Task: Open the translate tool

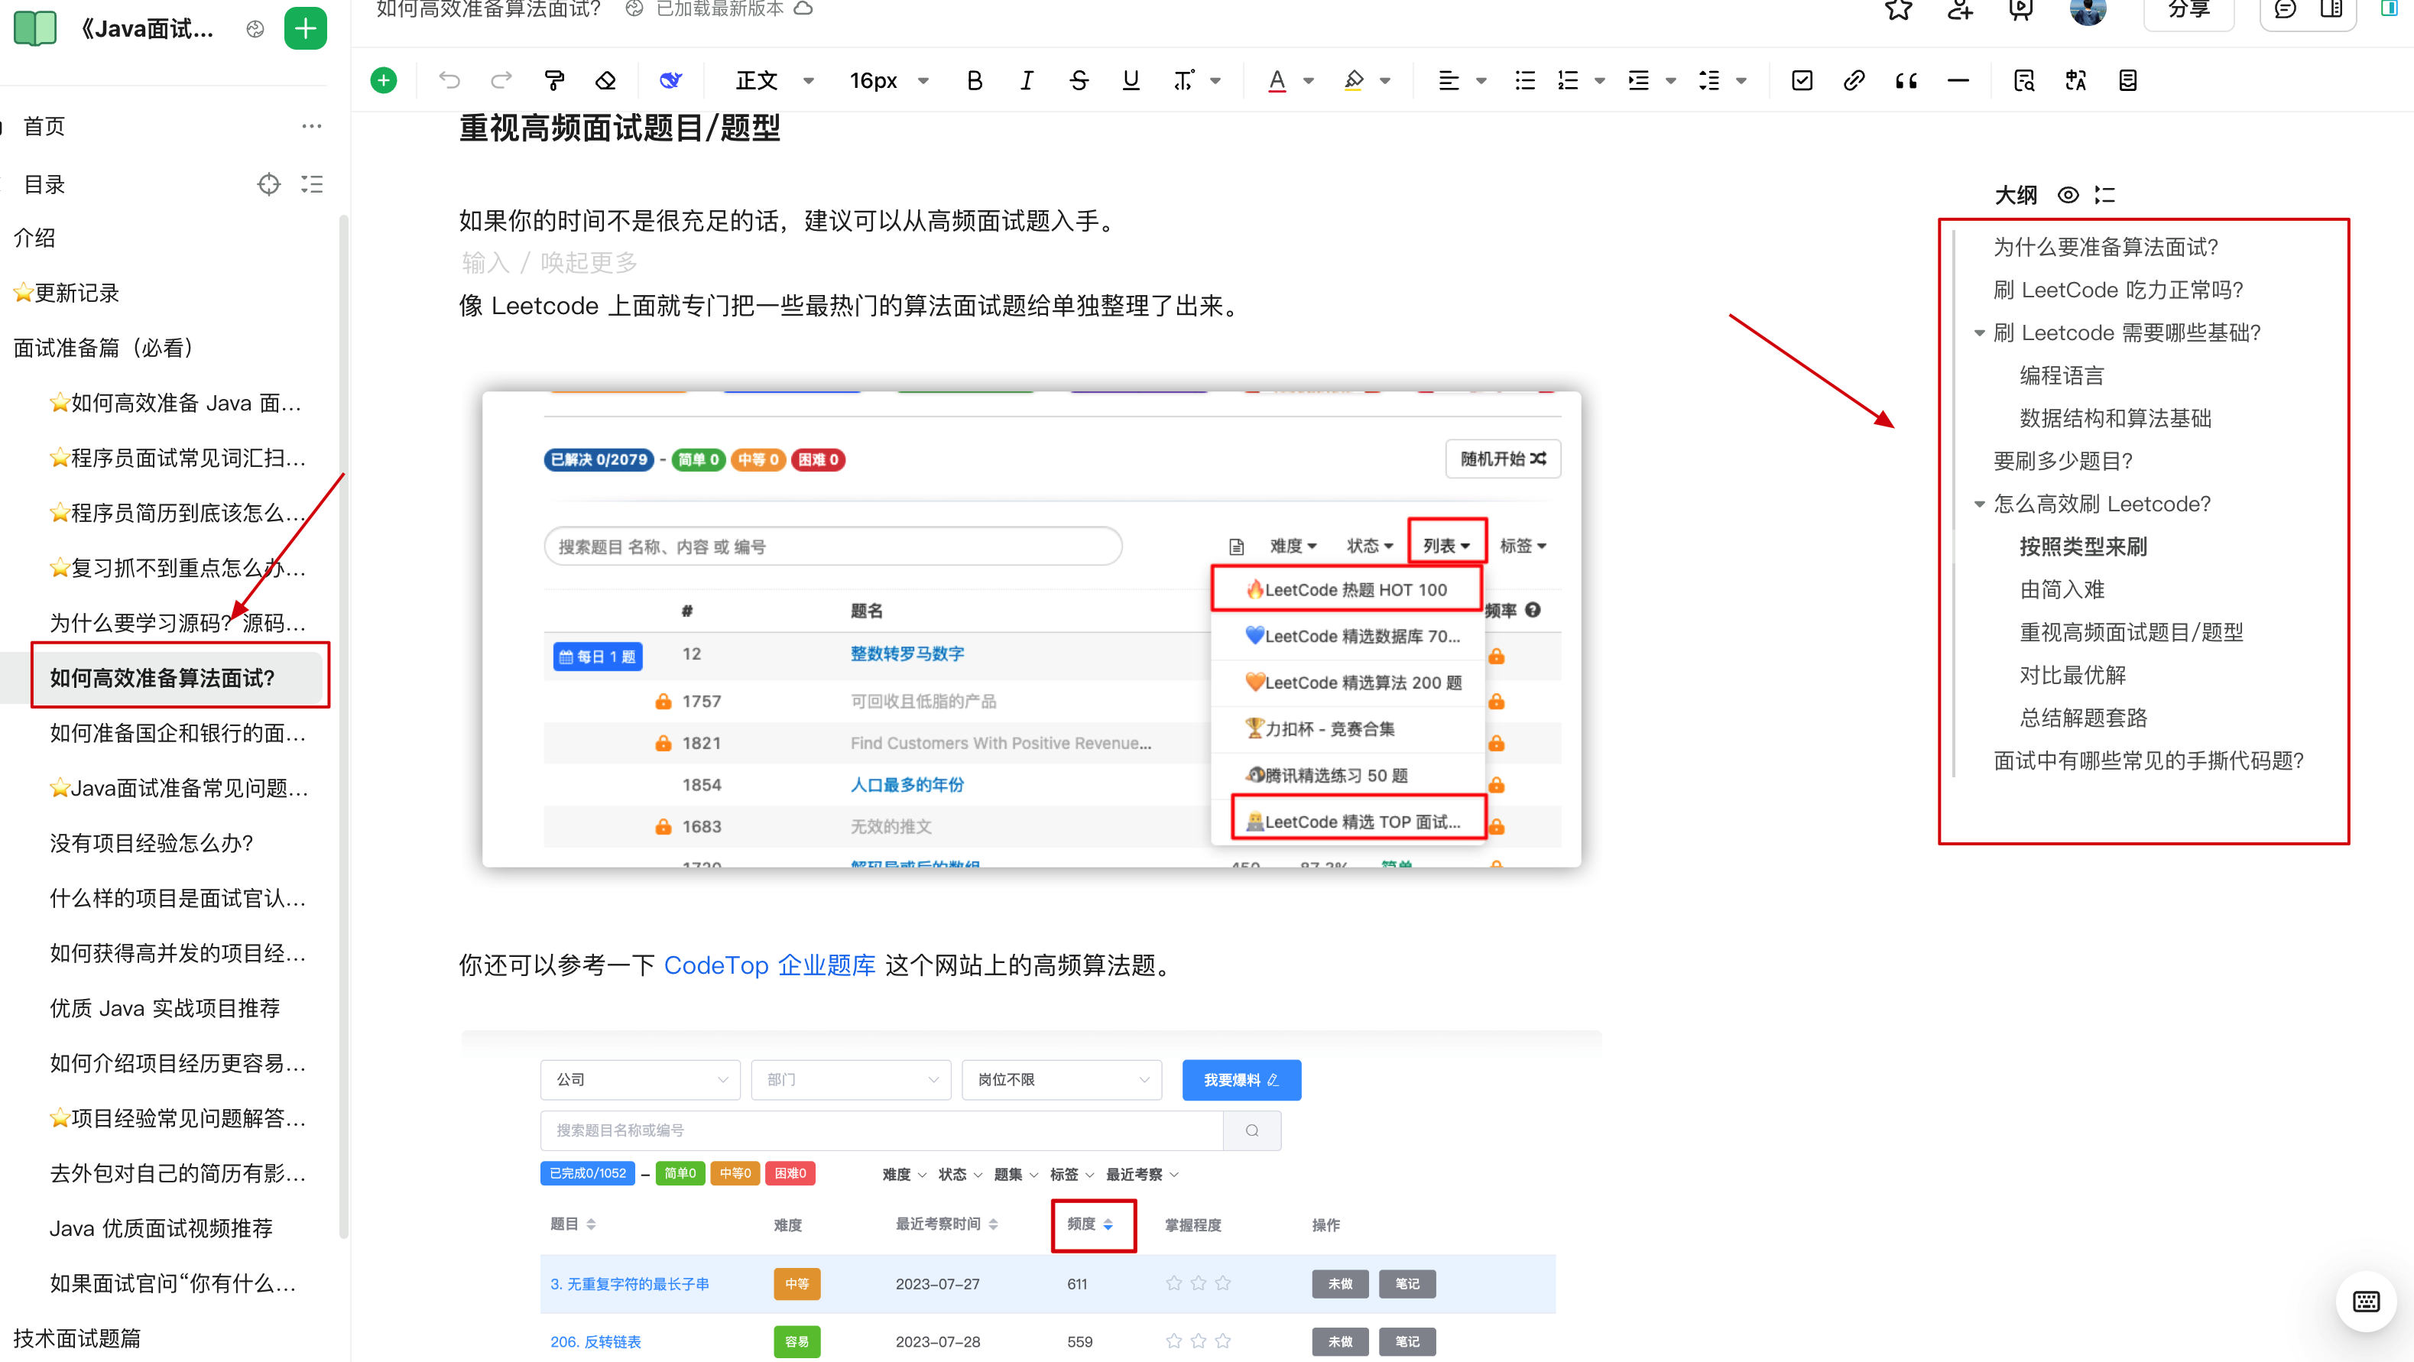Action: point(2075,80)
